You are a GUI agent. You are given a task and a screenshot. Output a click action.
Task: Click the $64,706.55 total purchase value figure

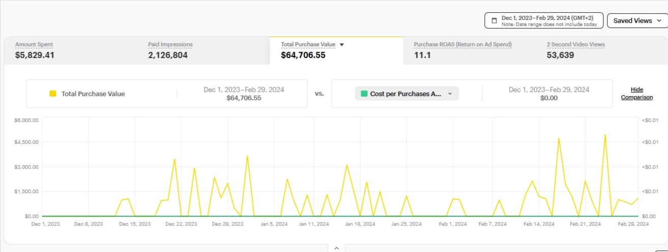303,55
